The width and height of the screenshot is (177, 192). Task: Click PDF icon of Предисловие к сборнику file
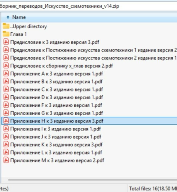tap(6, 66)
